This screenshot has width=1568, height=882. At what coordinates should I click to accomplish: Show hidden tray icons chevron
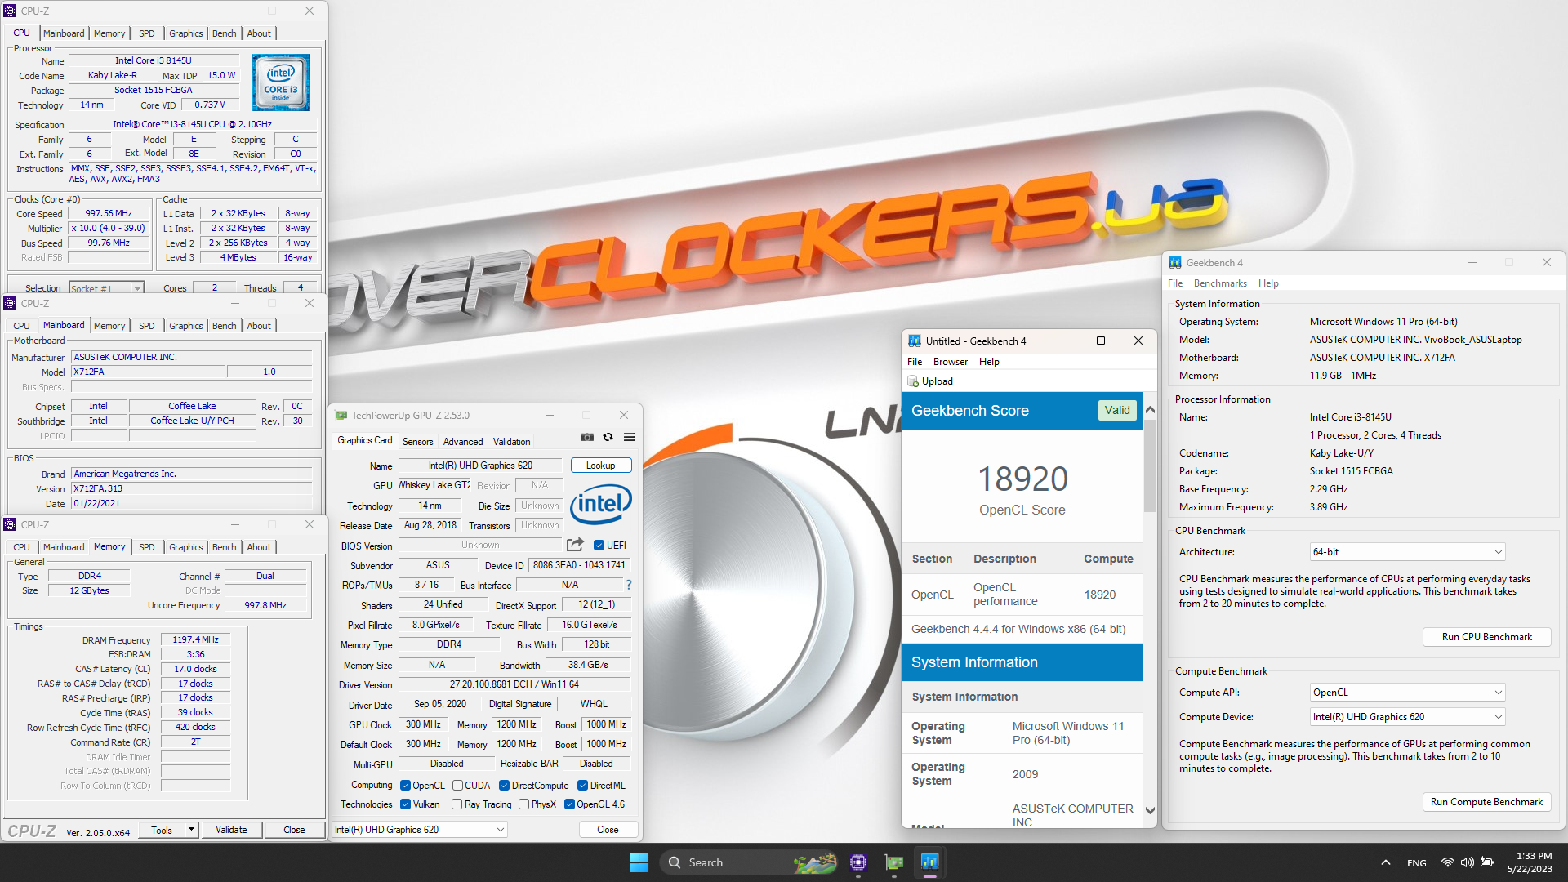point(1386,862)
